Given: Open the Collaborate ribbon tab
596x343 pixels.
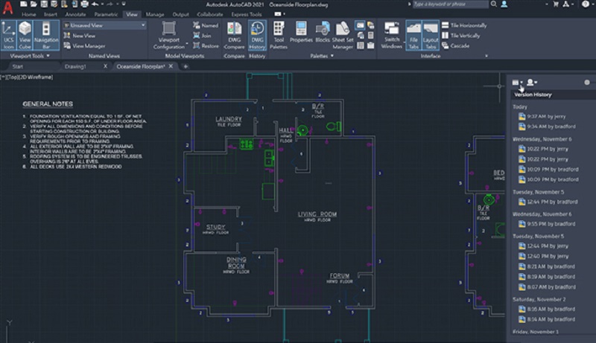Looking at the screenshot, I should 210,14.
